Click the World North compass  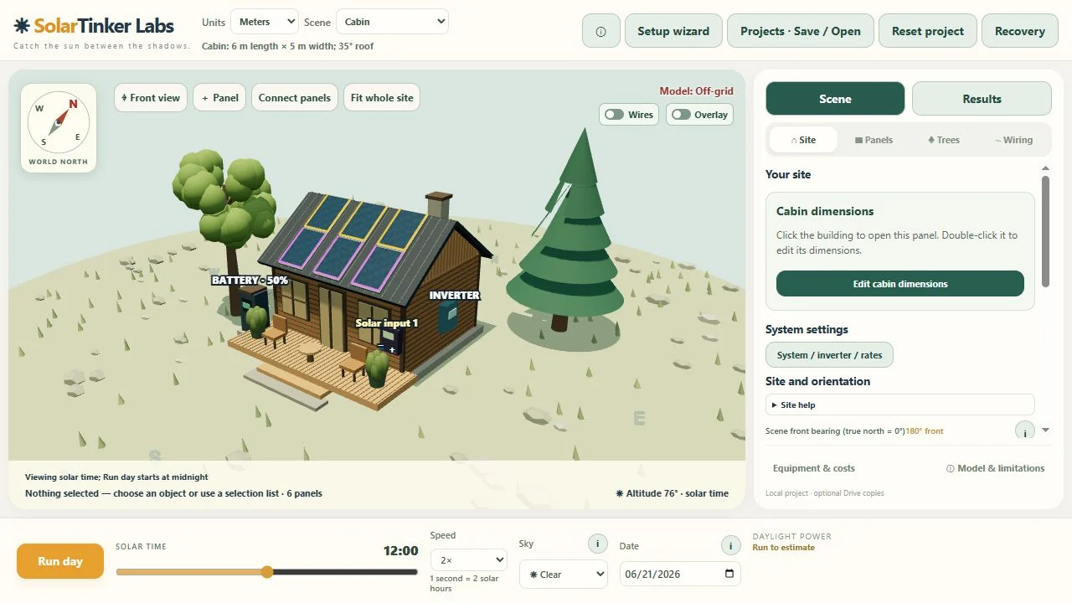(59, 127)
